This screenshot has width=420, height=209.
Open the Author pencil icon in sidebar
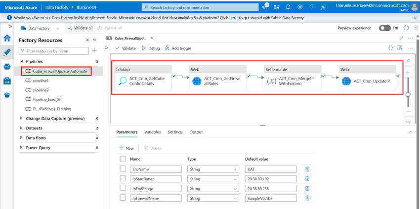tap(7, 52)
